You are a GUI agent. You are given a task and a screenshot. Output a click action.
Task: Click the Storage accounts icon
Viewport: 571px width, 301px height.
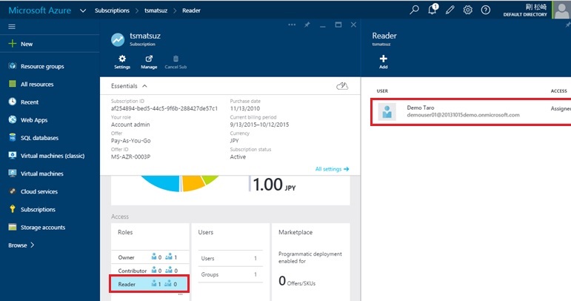[13, 227]
